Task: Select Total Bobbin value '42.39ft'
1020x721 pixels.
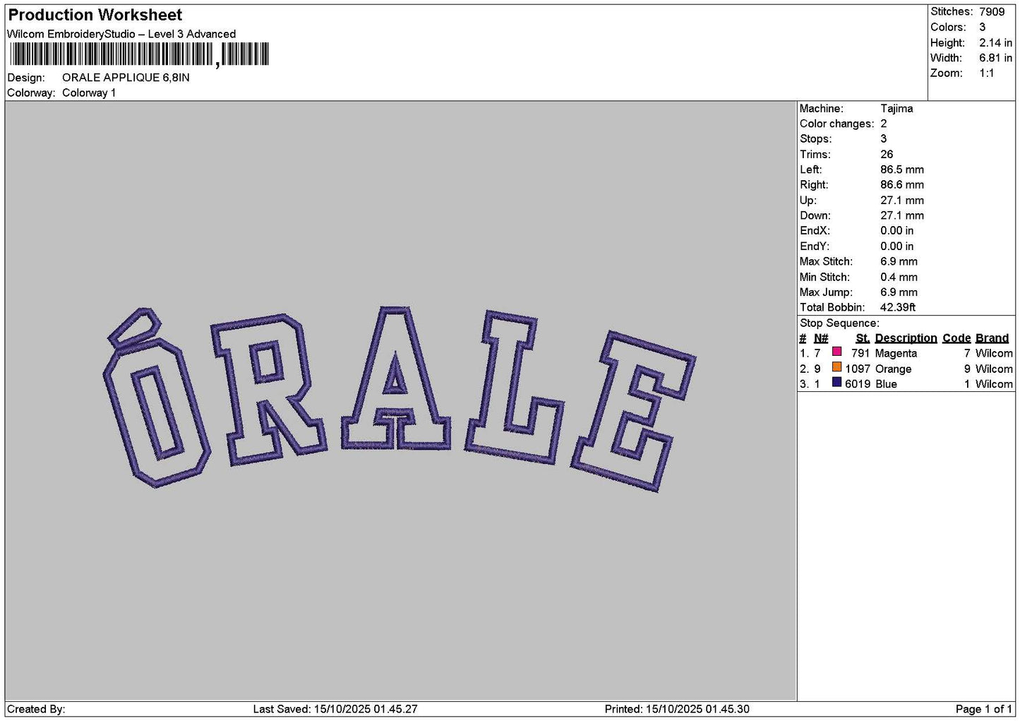Action: tap(898, 308)
